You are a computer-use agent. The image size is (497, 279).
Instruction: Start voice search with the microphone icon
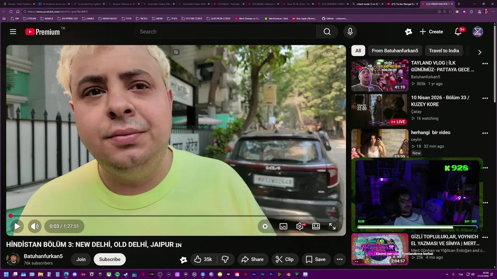350,32
